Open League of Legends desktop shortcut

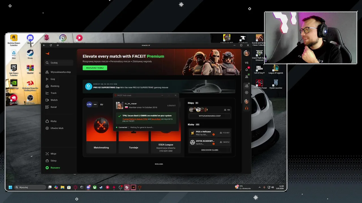[x=276, y=69]
